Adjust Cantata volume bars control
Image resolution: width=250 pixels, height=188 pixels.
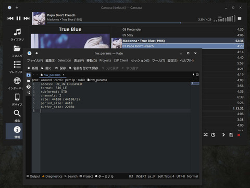tap(224, 19)
